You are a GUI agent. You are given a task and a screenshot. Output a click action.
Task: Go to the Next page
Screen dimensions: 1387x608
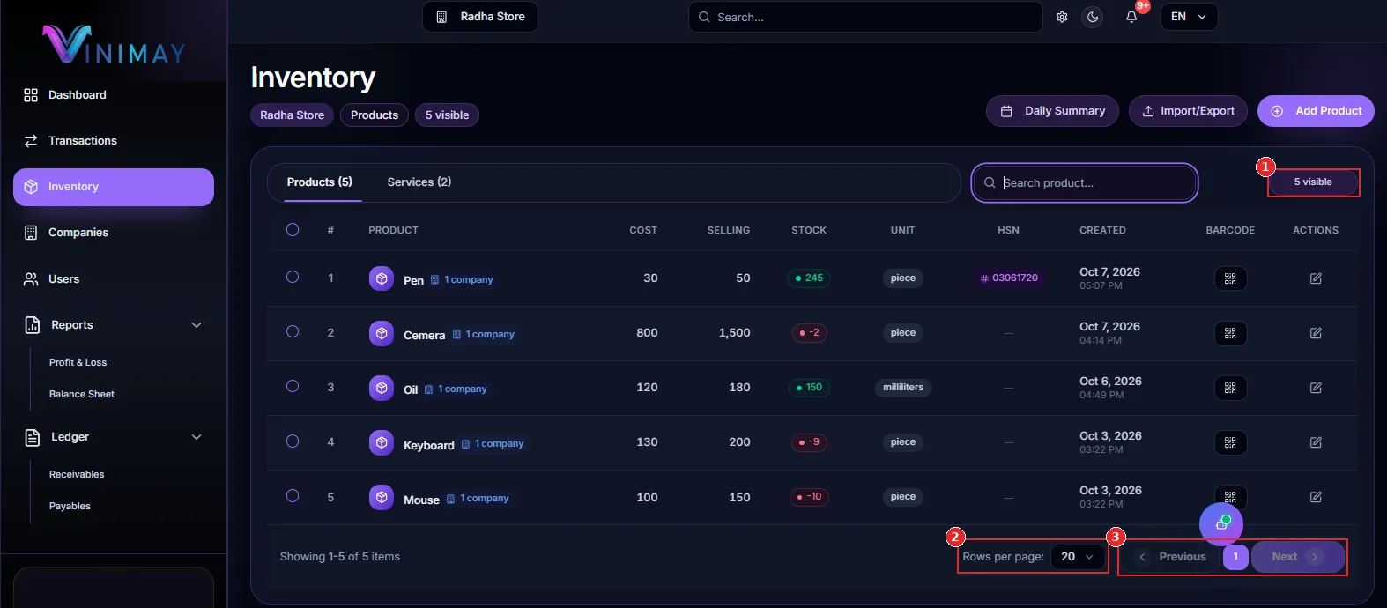tap(1297, 557)
